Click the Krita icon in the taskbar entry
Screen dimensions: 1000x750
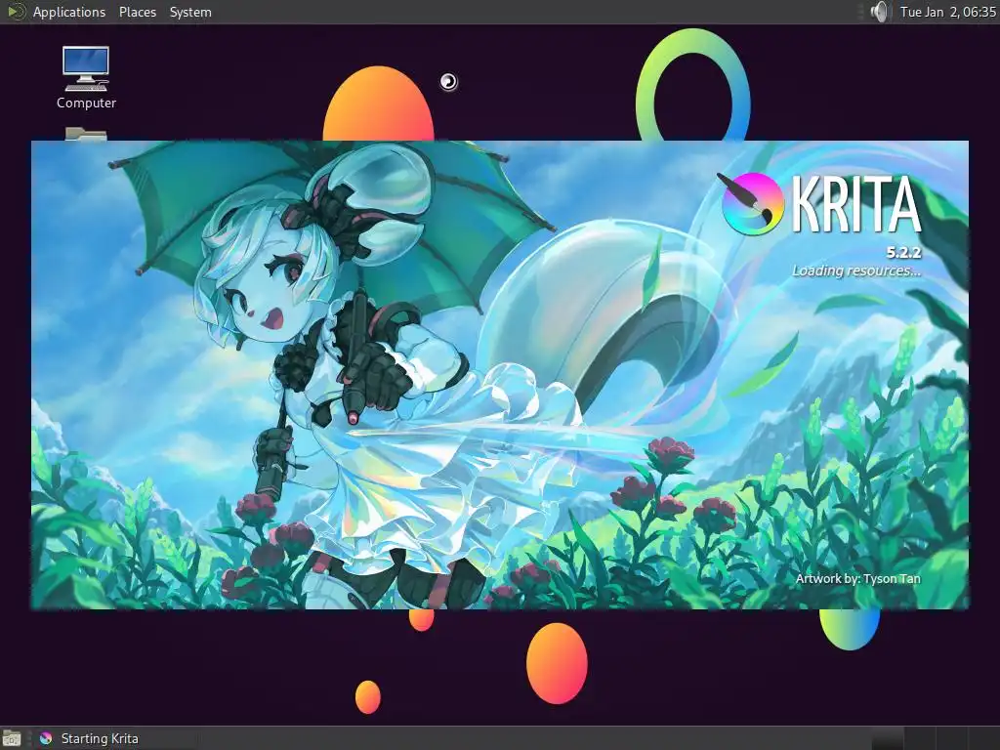point(45,738)
